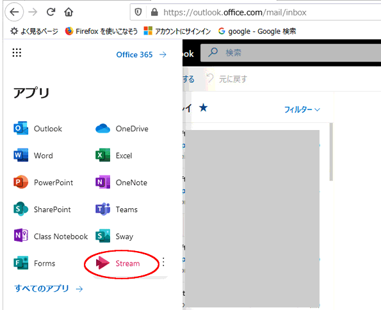The height and width of the screenshot is (310, 381).
Task: Open tracking protection shield icon
Action: 138,12
